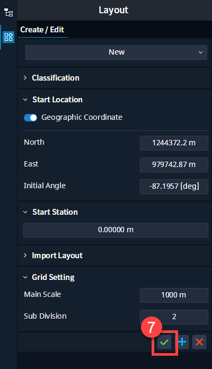Click the Layout panel title
The image size is (212, 369).
[x=113, y=10]
